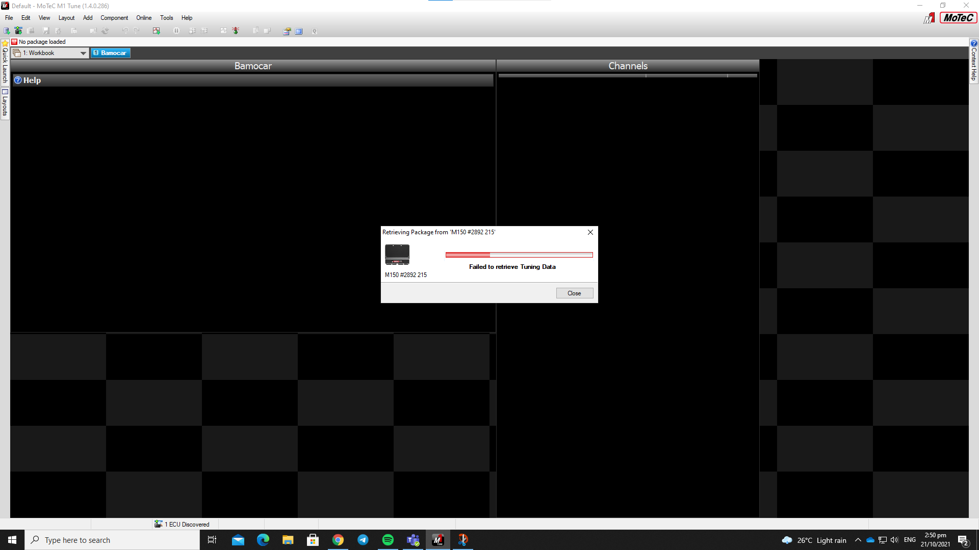The image size is (979, 550).
Task: Open Telegram from the taskbar
Action: (x=363, y=540)
